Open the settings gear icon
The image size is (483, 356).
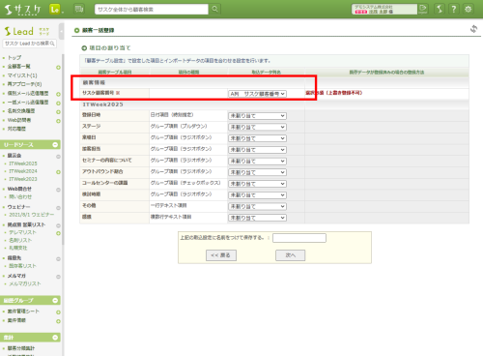pyautogui.click(x=469, y=9)
